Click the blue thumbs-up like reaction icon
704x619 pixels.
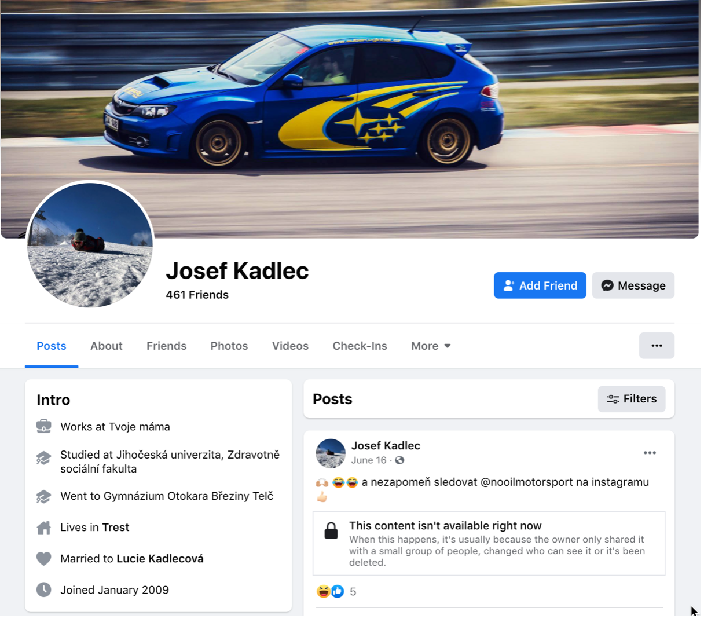(x=338, y=591)
